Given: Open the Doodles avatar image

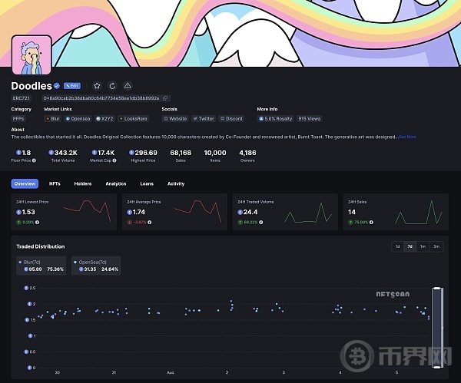Looking at the screenshot, I should click(32, 55).
